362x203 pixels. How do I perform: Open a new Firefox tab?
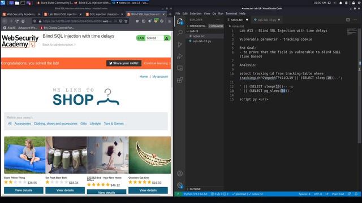click(x=170, y=14)
